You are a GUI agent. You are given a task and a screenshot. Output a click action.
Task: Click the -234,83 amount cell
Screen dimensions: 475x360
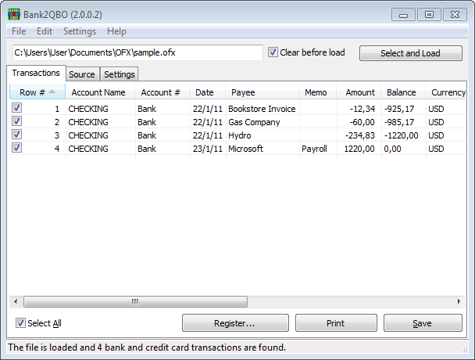point(360,135)
